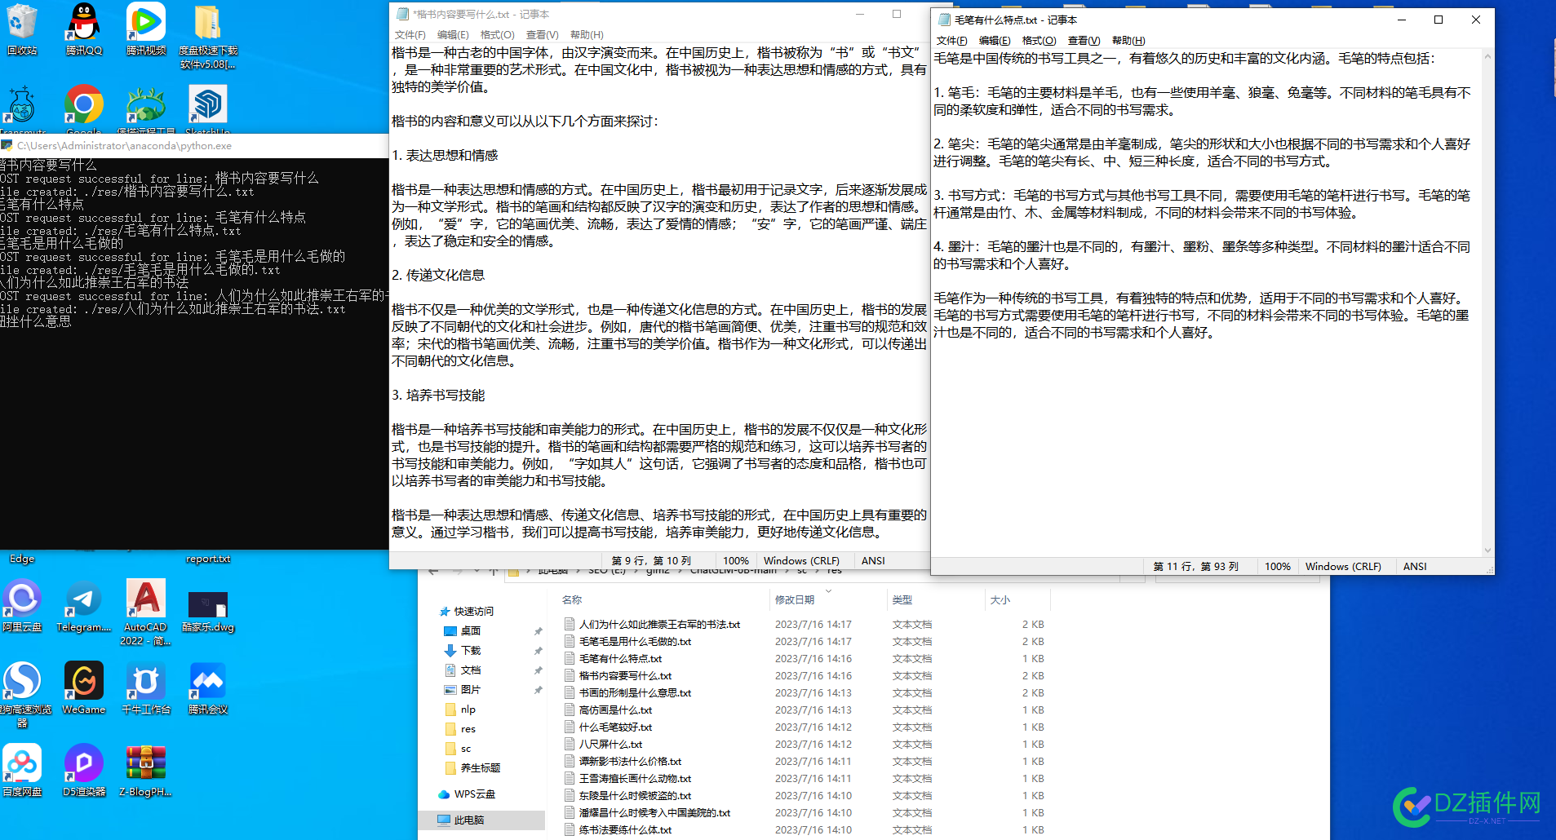
Task: Open the Recycle Bin desktop icon
Action: click(22, 29)
